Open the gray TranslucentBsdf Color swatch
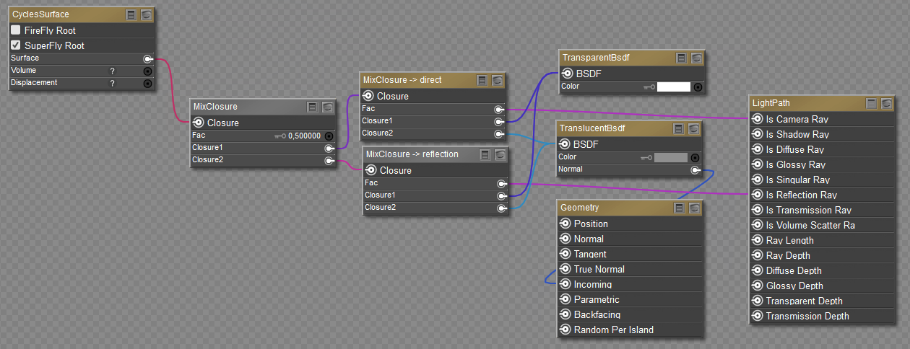 671,157
